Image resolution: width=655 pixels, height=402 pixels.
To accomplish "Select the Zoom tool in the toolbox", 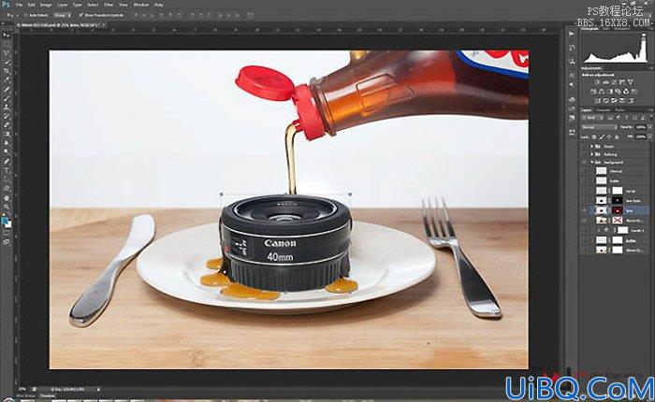I will pos(7,207).
